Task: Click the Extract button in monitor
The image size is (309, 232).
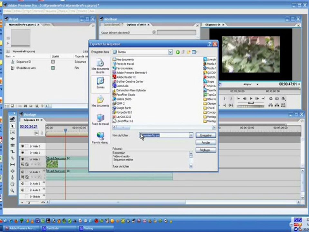Action: [277, 105]
